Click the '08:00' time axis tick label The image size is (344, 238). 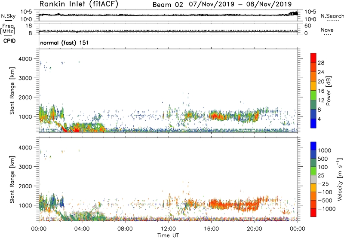click(x=125, y=229)
